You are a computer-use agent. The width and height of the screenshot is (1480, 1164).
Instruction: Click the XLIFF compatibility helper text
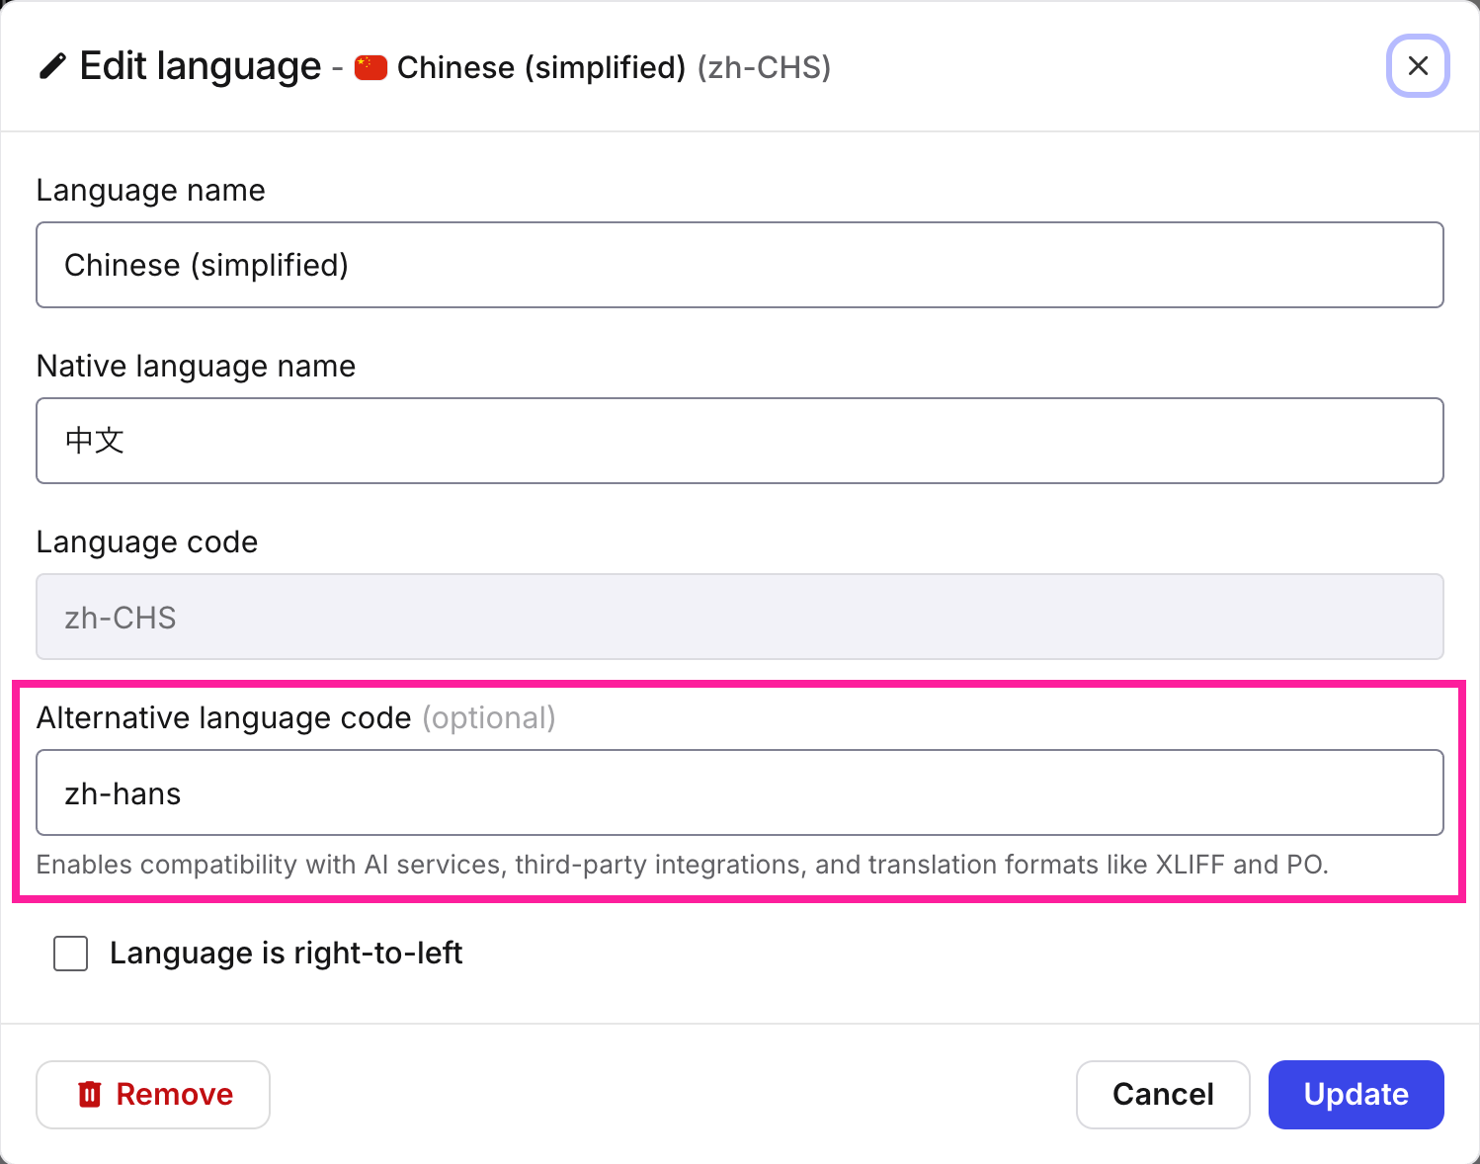(683, 864)
